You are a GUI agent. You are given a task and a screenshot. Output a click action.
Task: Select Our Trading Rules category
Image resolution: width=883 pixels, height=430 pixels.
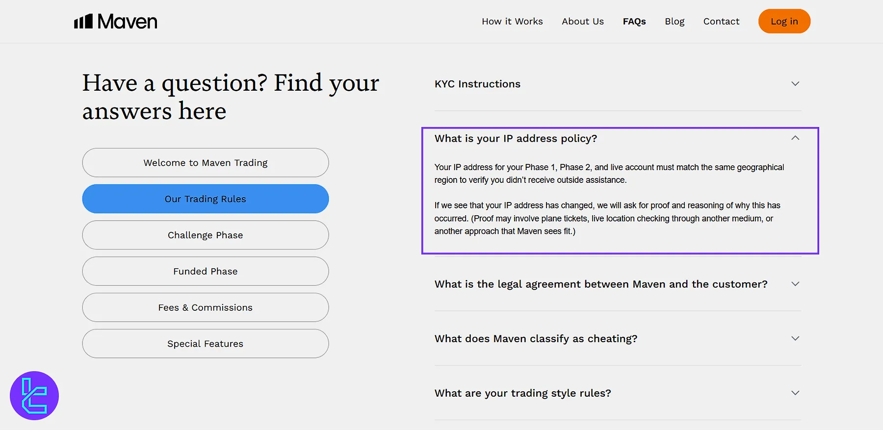point(206,199)
